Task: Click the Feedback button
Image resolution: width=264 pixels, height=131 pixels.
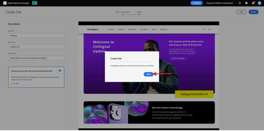Action: [x=196, y=3]
